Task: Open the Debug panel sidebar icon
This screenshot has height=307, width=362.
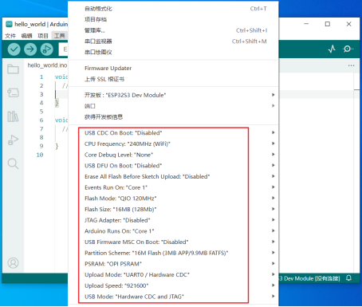Action: [13, 140]
